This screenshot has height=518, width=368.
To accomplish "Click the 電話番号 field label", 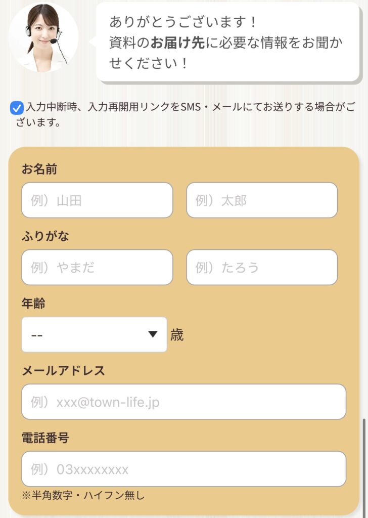I will (45, 438).
